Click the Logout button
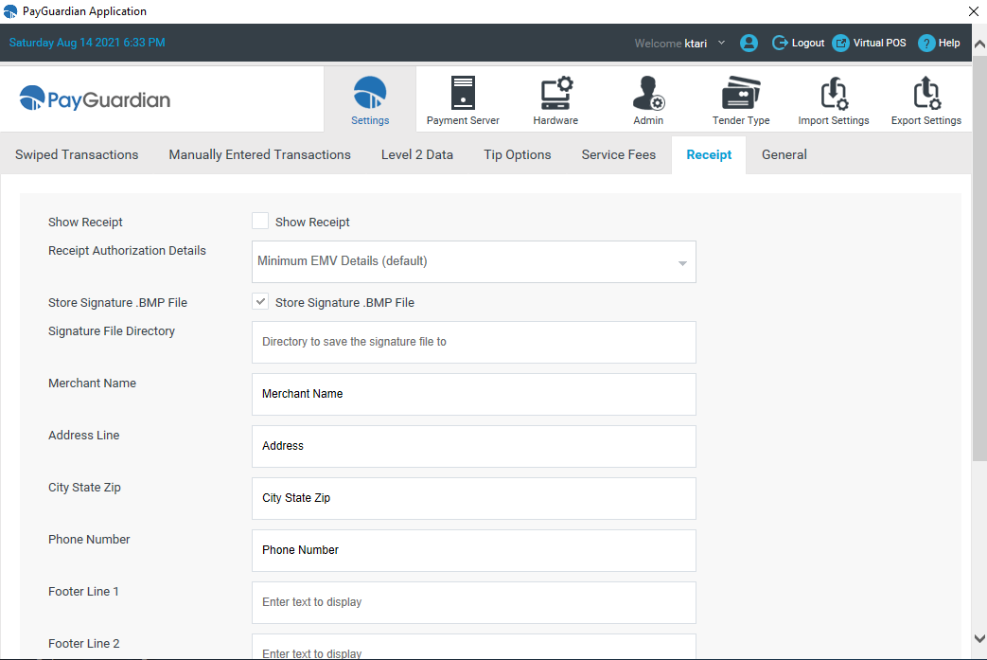Image resolution: width=987 pixels, height=660 pixels. coord(798,43)
